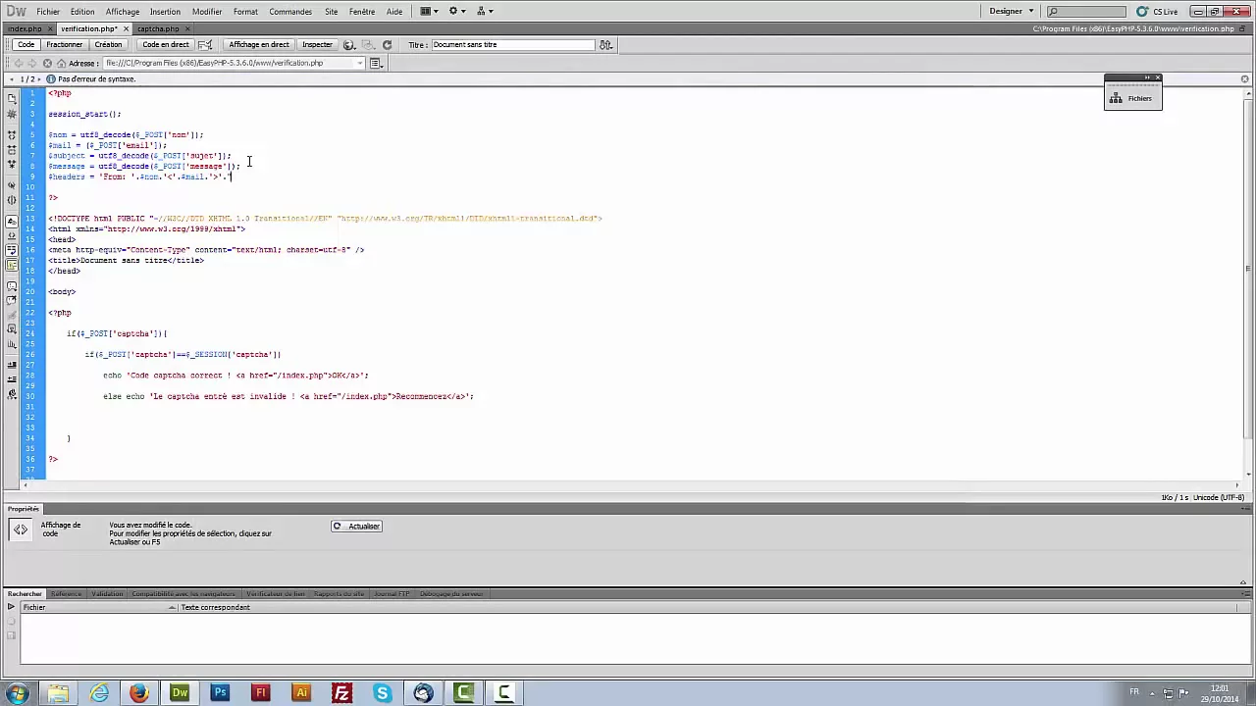This screenshot has height=706, width=1256.
Task: Click the refresh design view icon
Action: tap(387, 45)
